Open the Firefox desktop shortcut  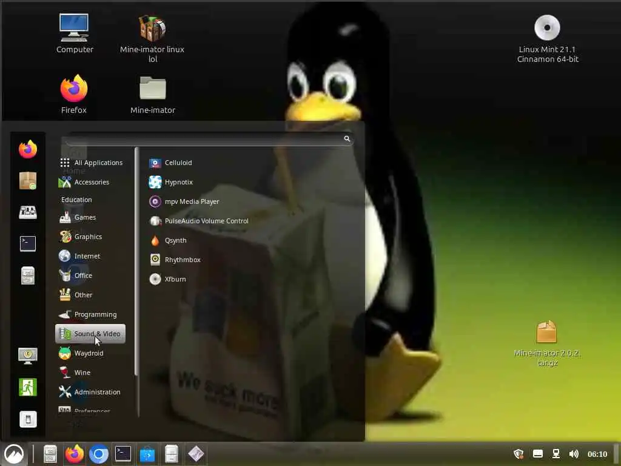pyautogui.click(x=73, y=94)
